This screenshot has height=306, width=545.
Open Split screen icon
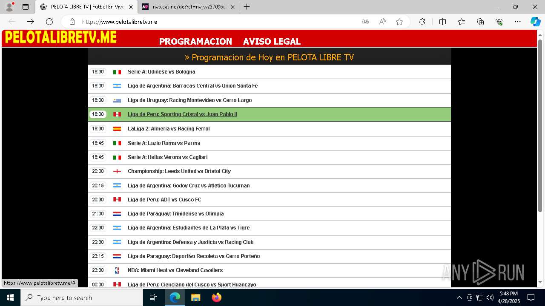442,22
